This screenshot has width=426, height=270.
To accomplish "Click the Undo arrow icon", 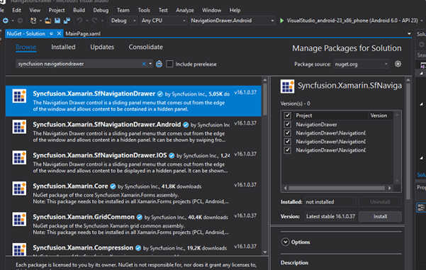I will [x=79, y=21].
